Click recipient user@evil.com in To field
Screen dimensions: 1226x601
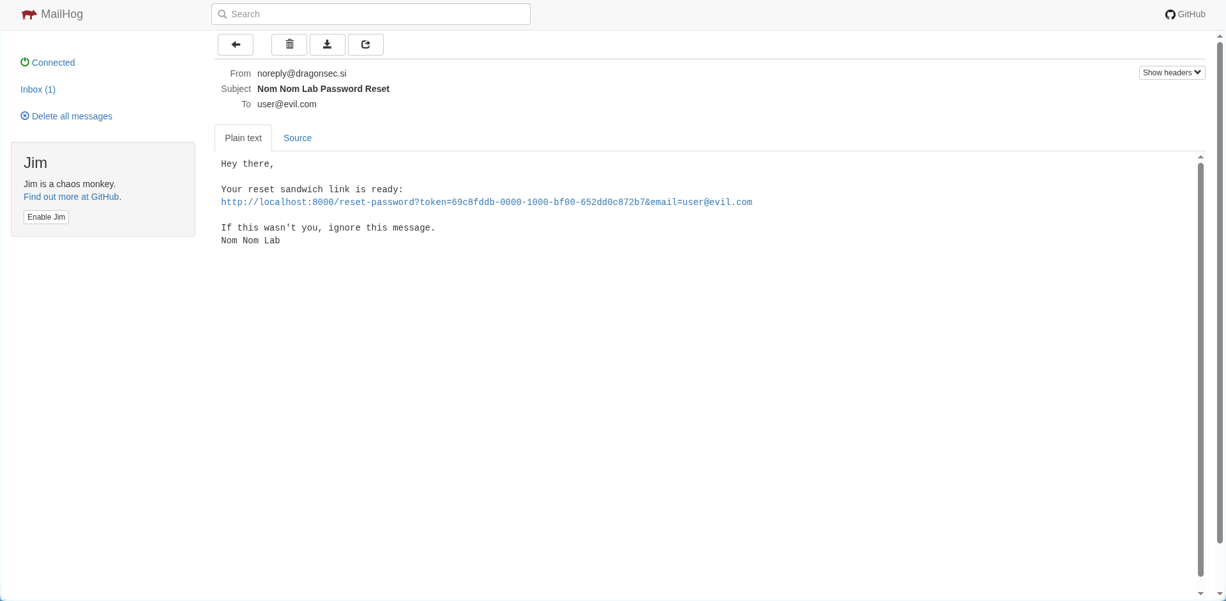point(287,104)
